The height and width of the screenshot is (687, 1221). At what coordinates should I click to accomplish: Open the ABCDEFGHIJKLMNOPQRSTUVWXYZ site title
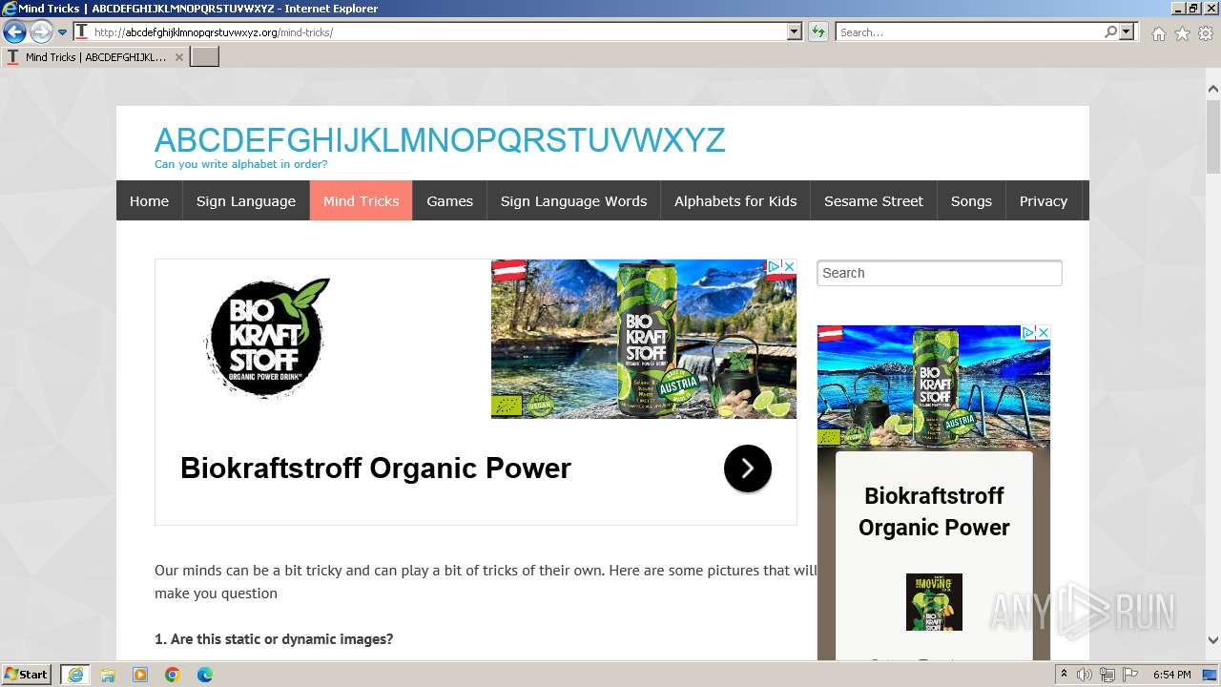tap(440, 140)
